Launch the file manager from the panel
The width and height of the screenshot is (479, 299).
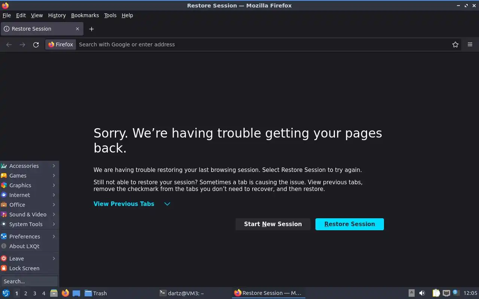pyautogui.click(x=54, y=293)
